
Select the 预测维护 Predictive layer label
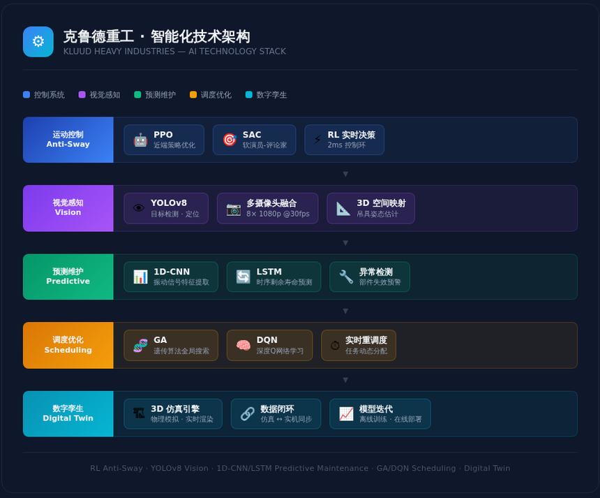[68, 277]
